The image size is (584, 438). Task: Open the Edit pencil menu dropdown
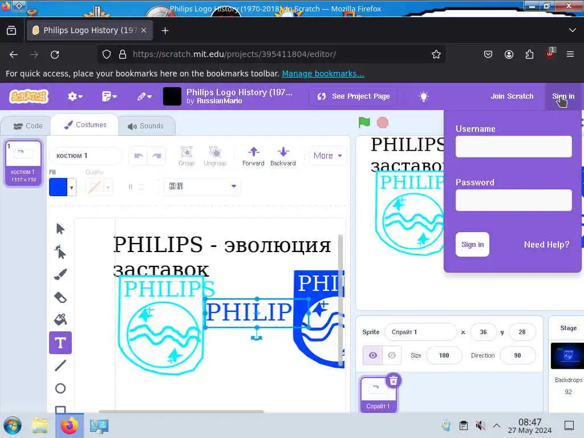[144, 96]
